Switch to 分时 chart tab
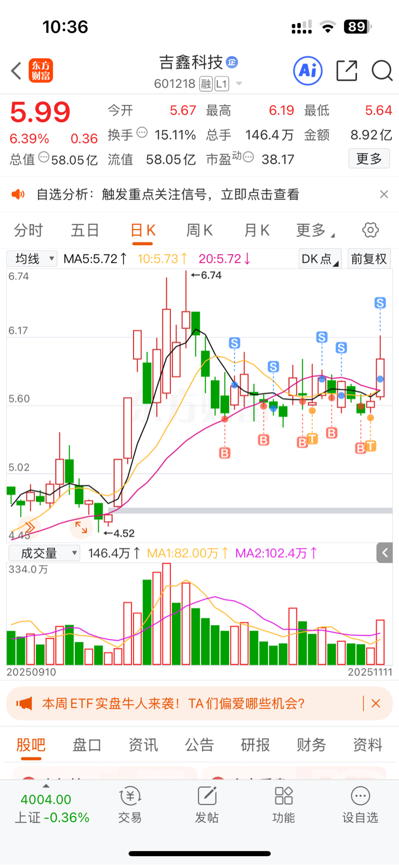Viewport: 399px width, 865px height. (x=28, y=230)
